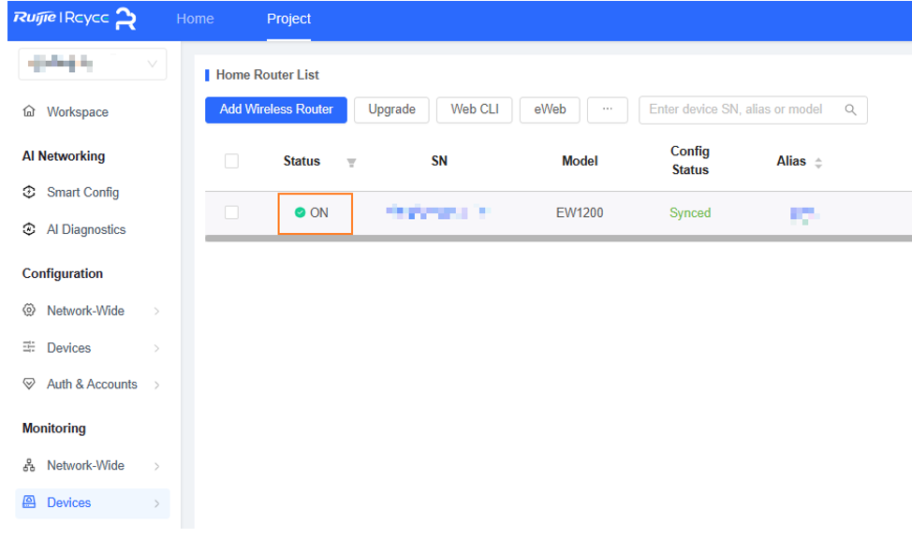Focus the device SN search field

740,109
